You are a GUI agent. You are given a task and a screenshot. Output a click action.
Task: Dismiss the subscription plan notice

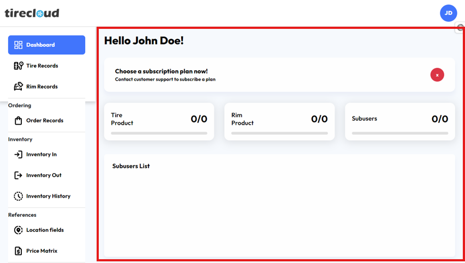(437, 75)
